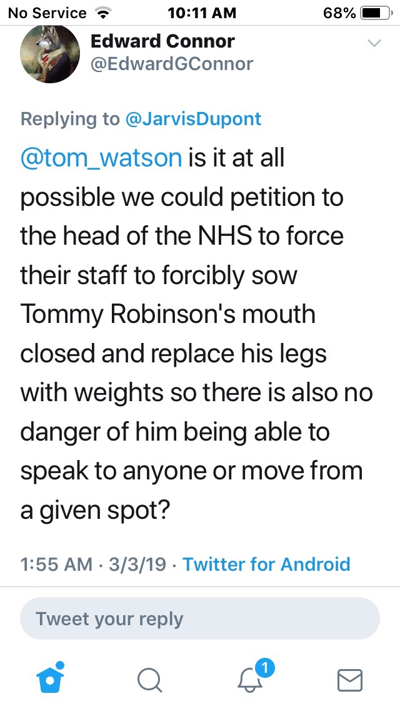The height and width of the screenshot is (711, 400).
Task: Tap the 68% battery percentage
Action: coord(340,13)
